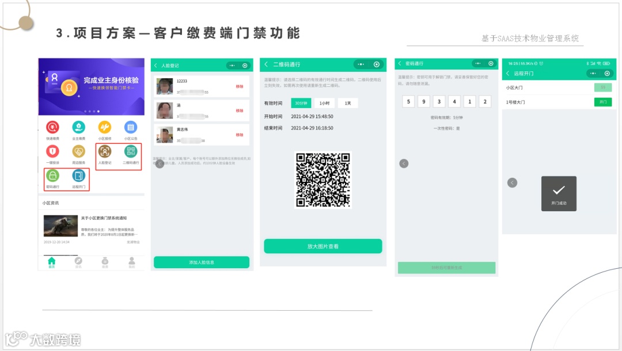Select start time 2021-04-29 15:48:50
The image size is (622, 351).
pyautogui.click(x=312, y=116)
